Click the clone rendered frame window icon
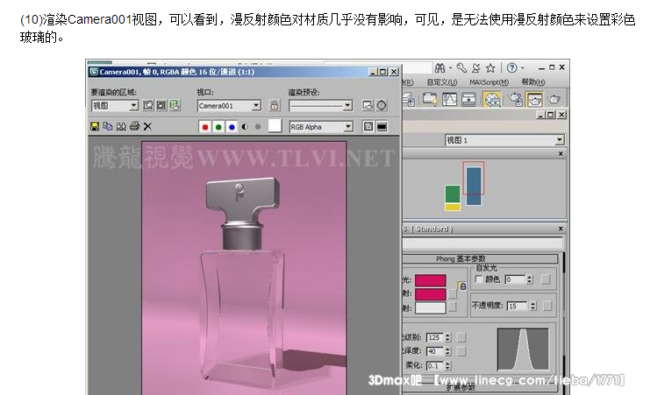Viewport: 650px width, 395px height. tap(121, 126)
